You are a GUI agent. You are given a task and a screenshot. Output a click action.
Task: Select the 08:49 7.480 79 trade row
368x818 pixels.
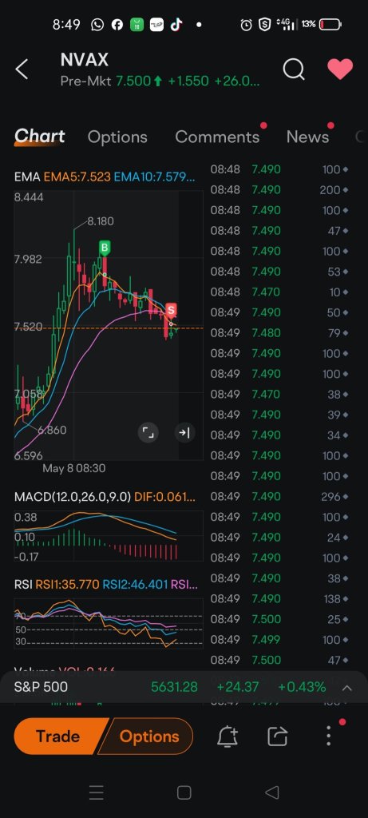[x=279, y=333]
